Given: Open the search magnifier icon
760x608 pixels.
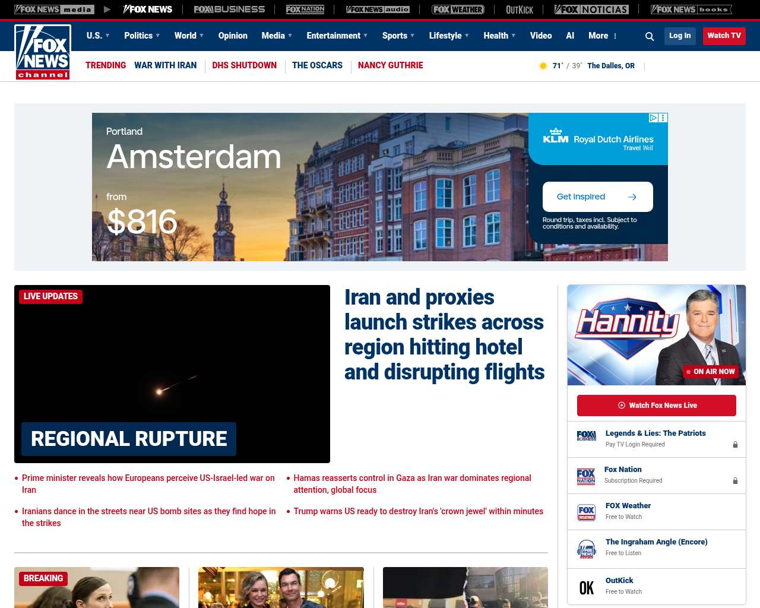Looking at the screenshot, I should [x=650, y=36].
